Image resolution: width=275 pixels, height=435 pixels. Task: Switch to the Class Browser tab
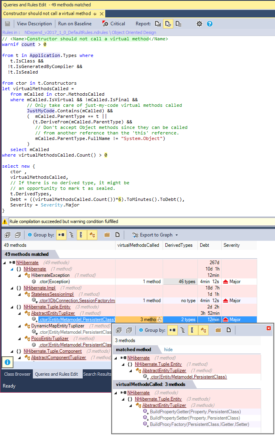click(17, 374)
